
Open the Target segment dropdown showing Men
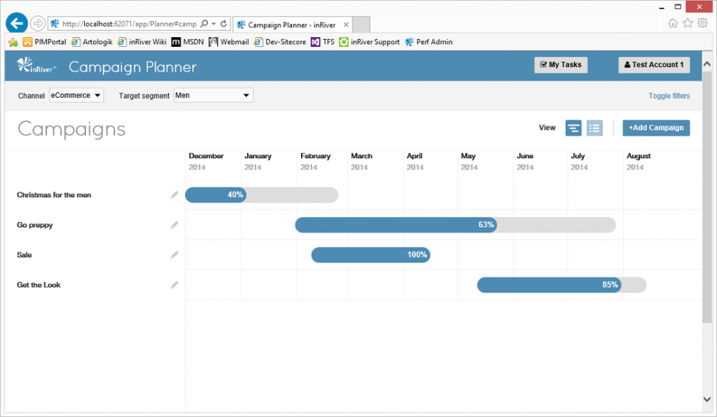(213, 95)
